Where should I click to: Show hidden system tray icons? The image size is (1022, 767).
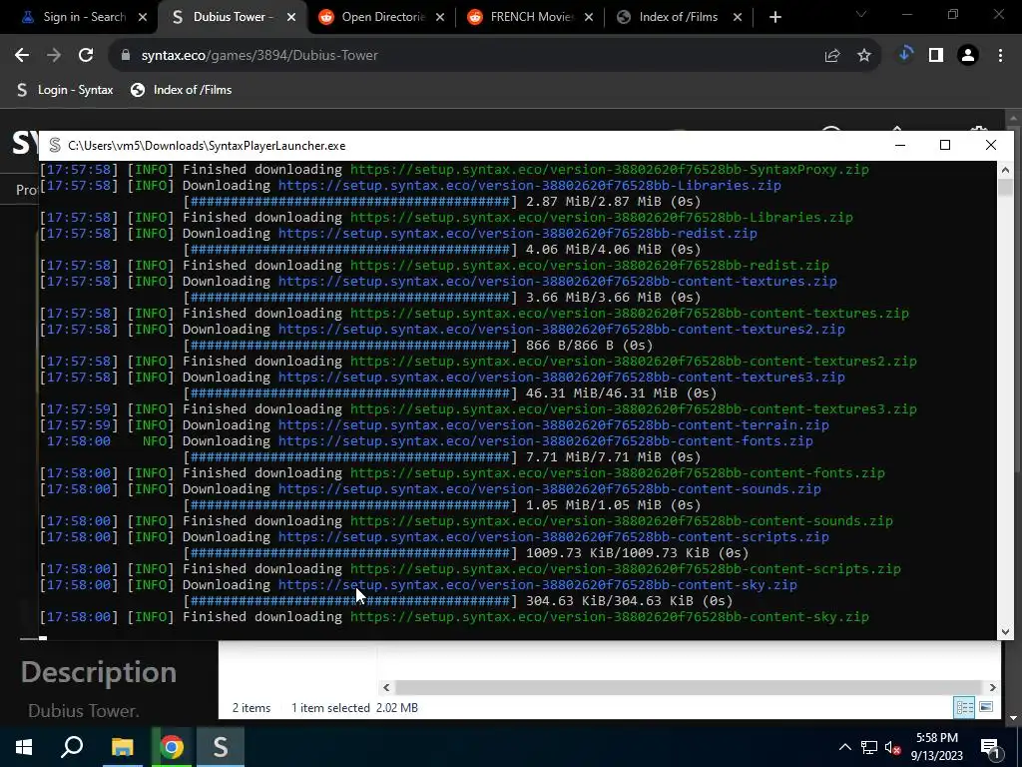844,747
